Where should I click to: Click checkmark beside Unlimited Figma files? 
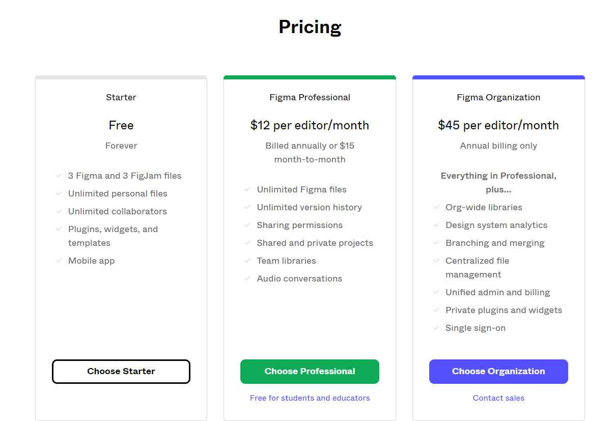pos(247,189)
